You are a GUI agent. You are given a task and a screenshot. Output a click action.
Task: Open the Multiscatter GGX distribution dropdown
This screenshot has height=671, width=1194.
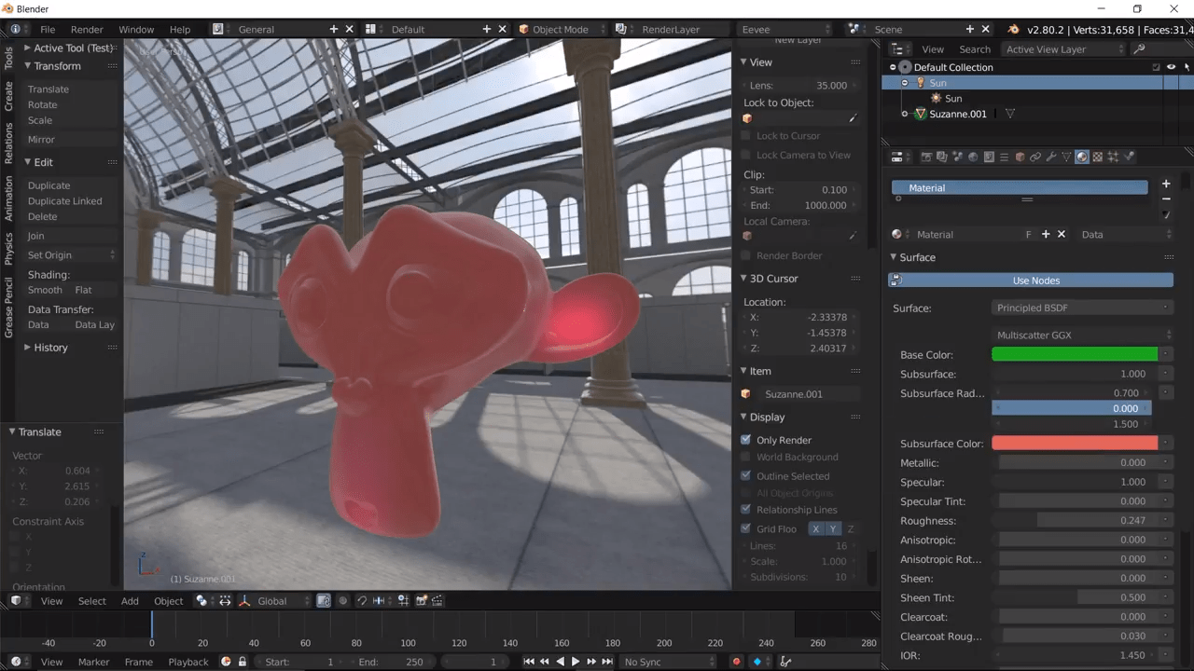[x=1082, y=335]
